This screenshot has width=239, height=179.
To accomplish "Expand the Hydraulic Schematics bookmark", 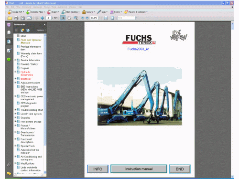I will 15,72.
